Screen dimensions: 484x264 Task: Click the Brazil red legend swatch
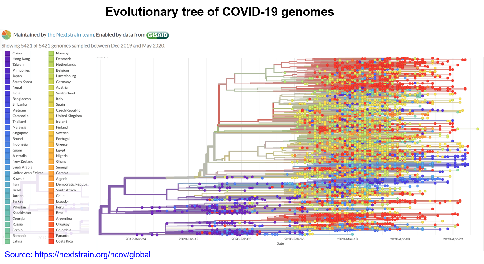tap(51, 213)
